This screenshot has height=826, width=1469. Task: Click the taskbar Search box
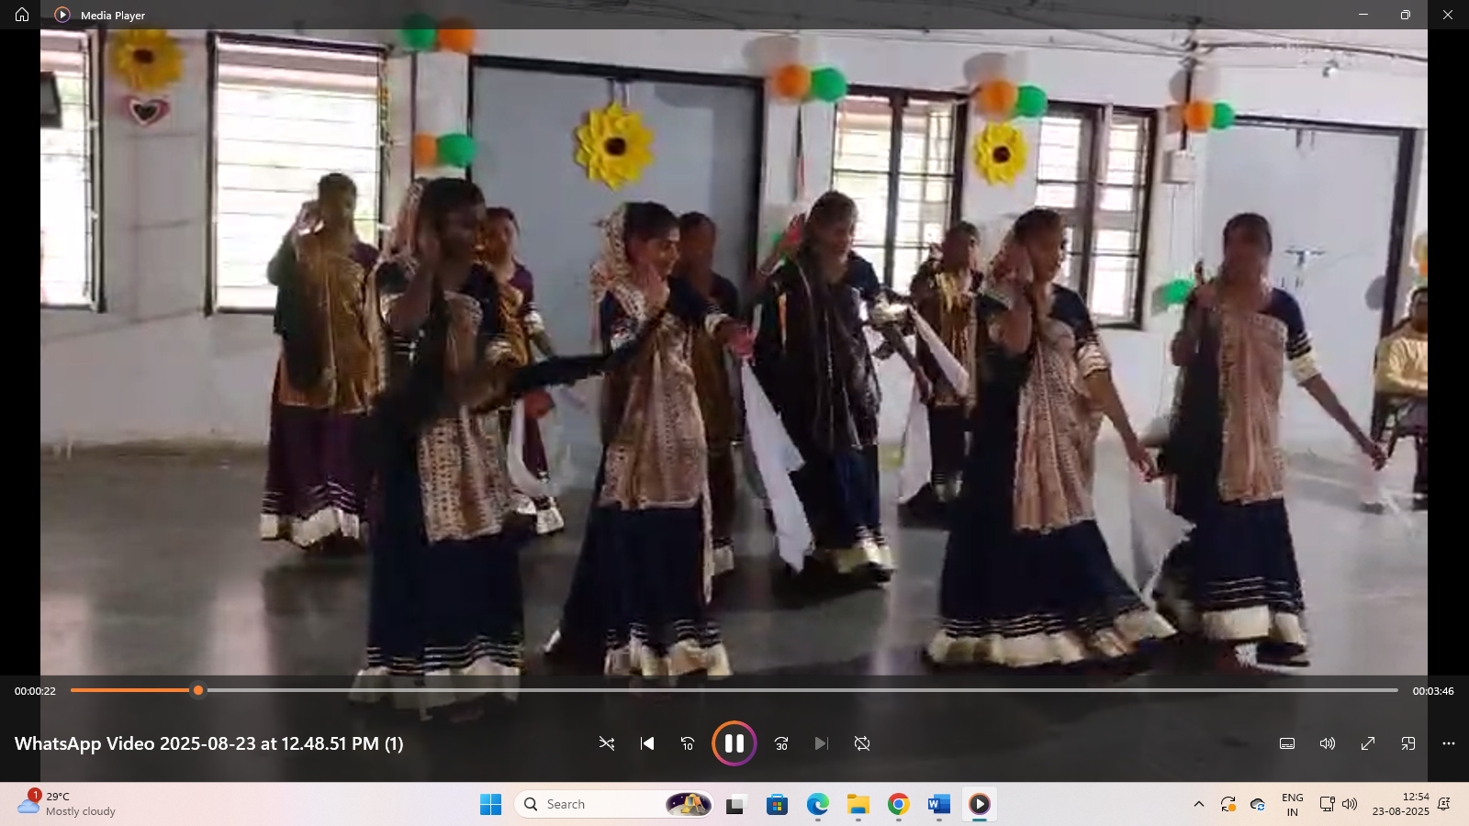pyautogui.click(x=613, y=804)
